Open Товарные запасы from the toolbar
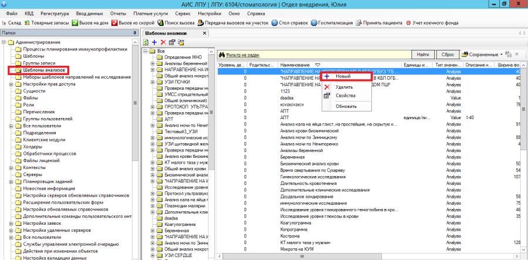Screen dimensions: 528x260 click(x=47, y=23)
